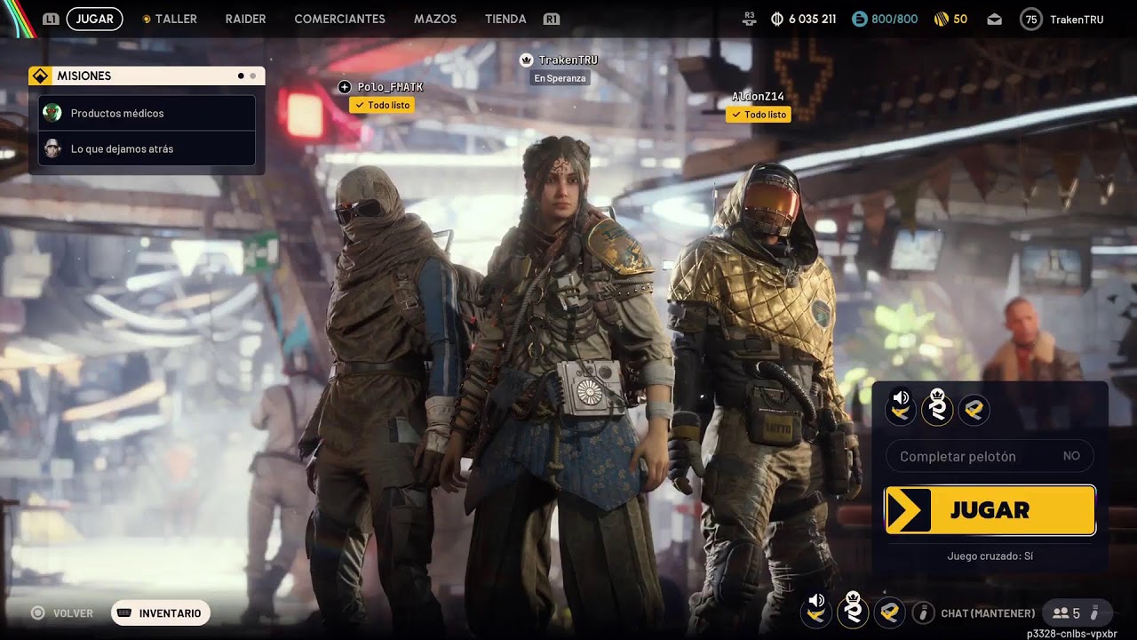The width and height of the screenshot is (1137, 640).
Task: Open the Productos médicos mission
Action: 147,113
